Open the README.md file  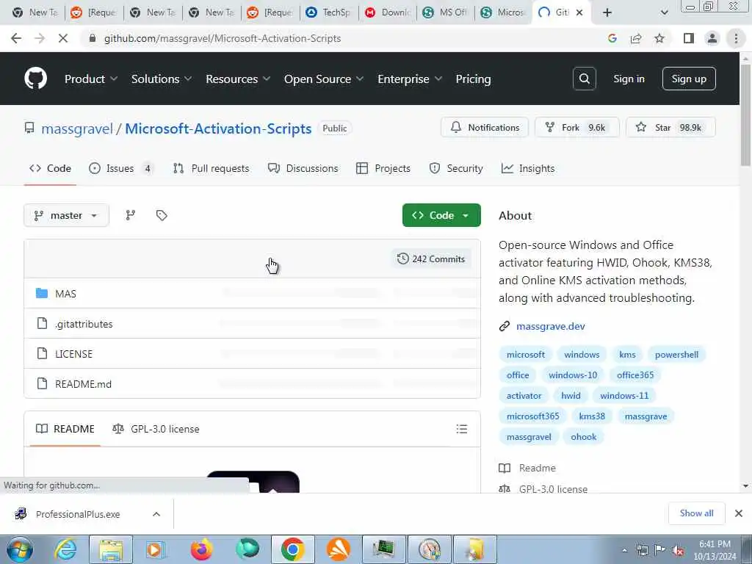point(83,384)
